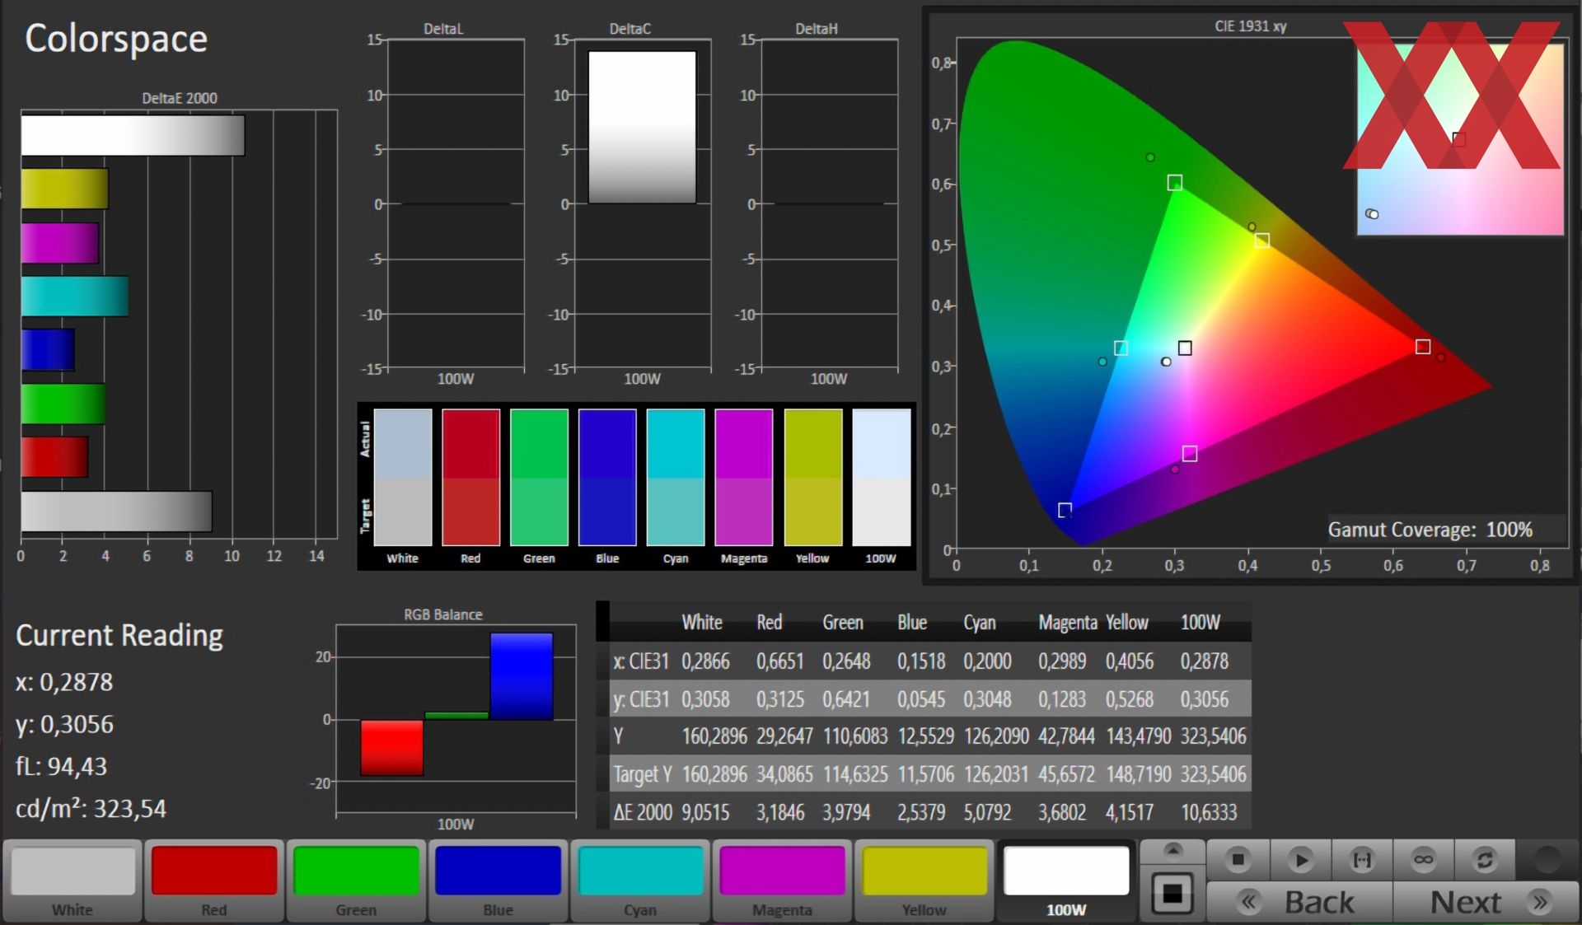The width and height of the screenshot is (1582, 925).
Task: Select the Red pattern swatch at the bottom
Action: (214, 880)
